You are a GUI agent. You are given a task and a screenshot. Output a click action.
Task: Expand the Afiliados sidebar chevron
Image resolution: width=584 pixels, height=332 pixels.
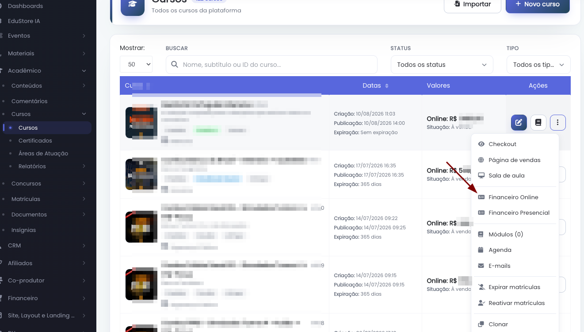click(x=84, y=263)
